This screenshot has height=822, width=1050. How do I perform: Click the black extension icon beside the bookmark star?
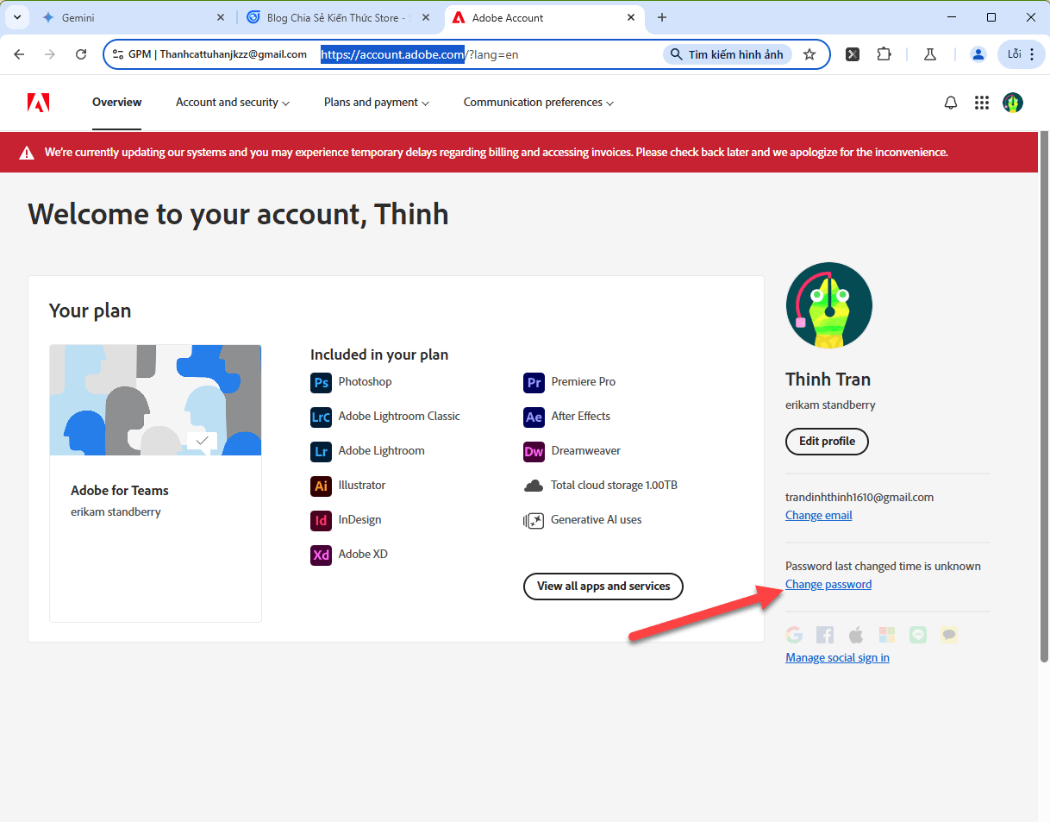click(852, 54)
